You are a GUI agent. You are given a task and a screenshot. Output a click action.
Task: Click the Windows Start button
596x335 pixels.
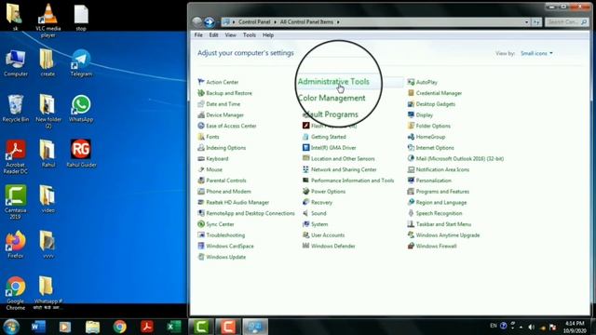point(11,327)
